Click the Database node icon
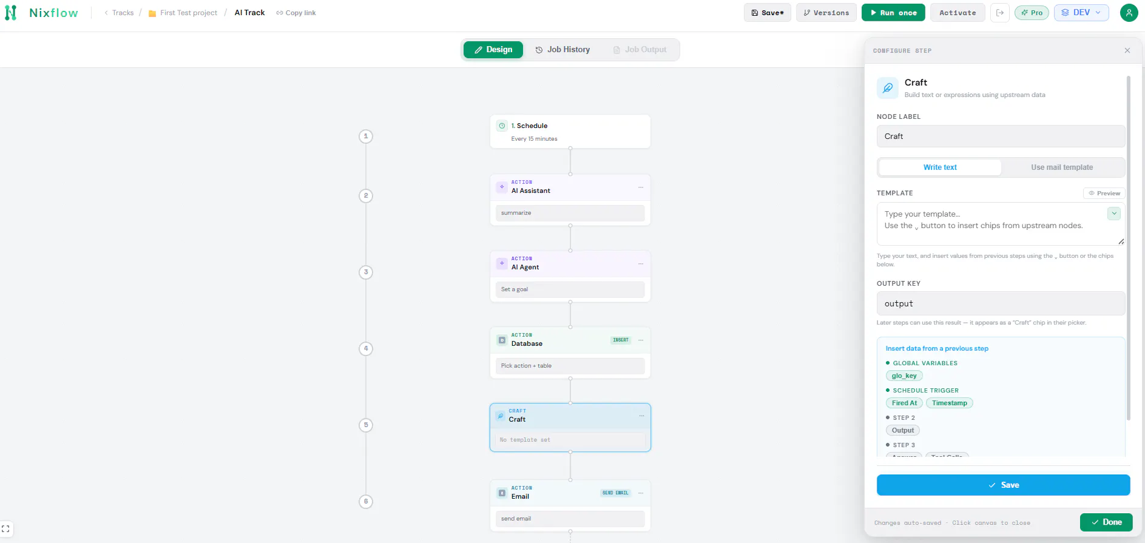The image size is (1145, 543). click(x=502, y=340)
